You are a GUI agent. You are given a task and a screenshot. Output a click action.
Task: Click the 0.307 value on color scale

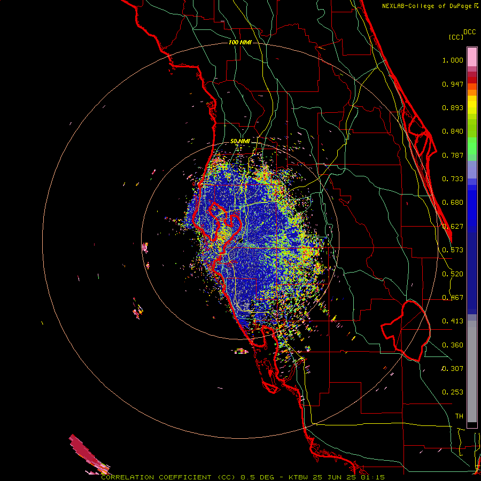tap(453, 369)
